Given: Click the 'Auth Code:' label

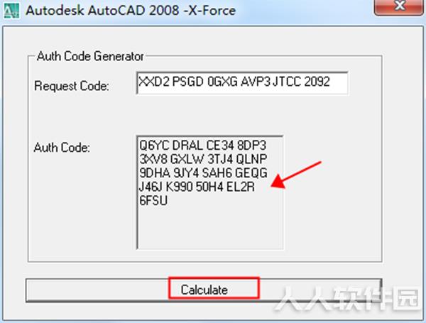Looking at the screenshot, I should click(x=62, y=148).
